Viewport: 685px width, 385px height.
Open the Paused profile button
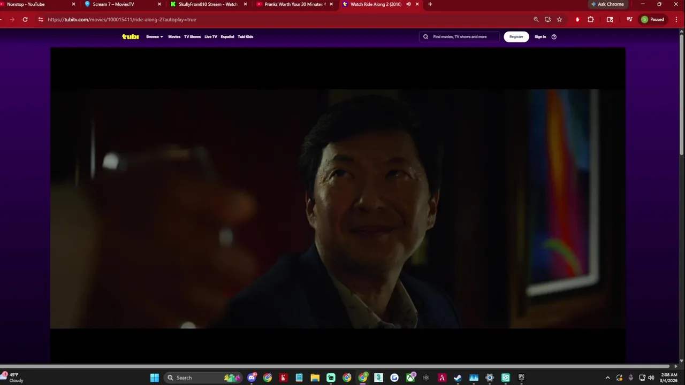pyautogui.click(x=653, y=19)
